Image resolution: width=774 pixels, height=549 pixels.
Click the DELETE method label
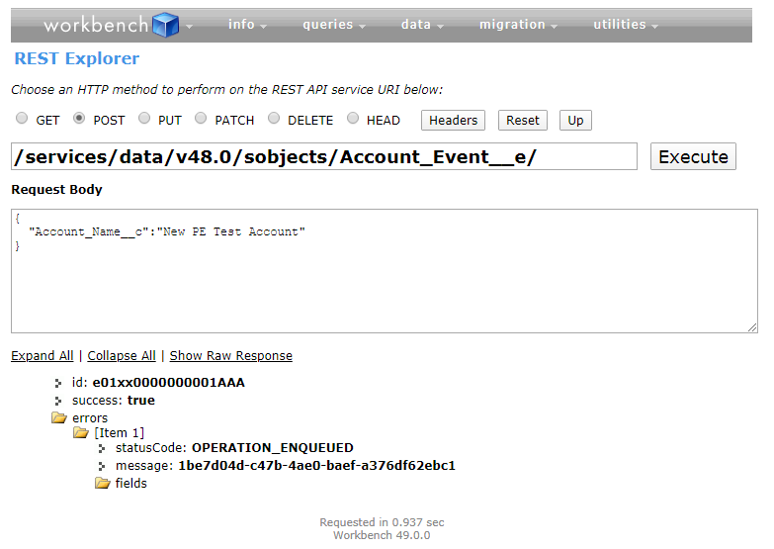point(310,120)
